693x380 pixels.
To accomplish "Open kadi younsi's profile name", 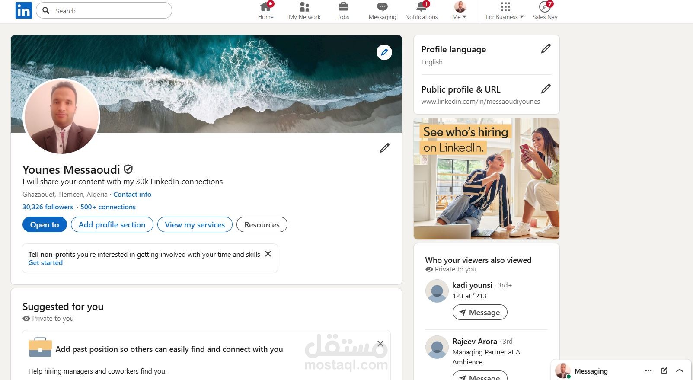I will coord(472,285).
